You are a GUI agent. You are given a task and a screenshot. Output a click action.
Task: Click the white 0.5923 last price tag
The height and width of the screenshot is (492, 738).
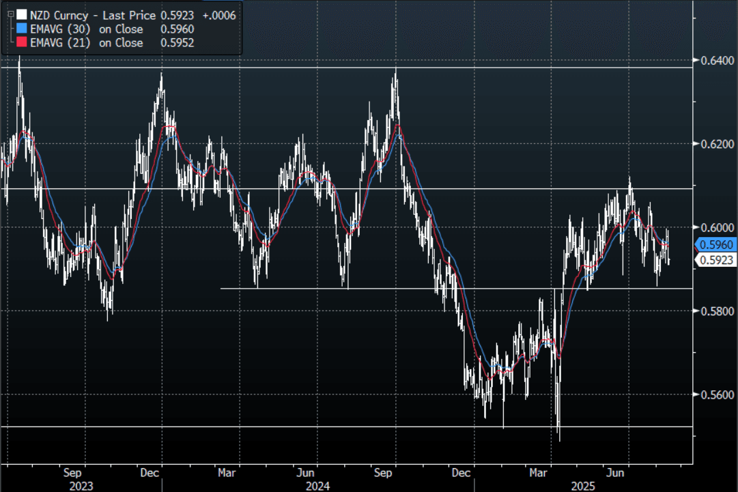(714, 259)
